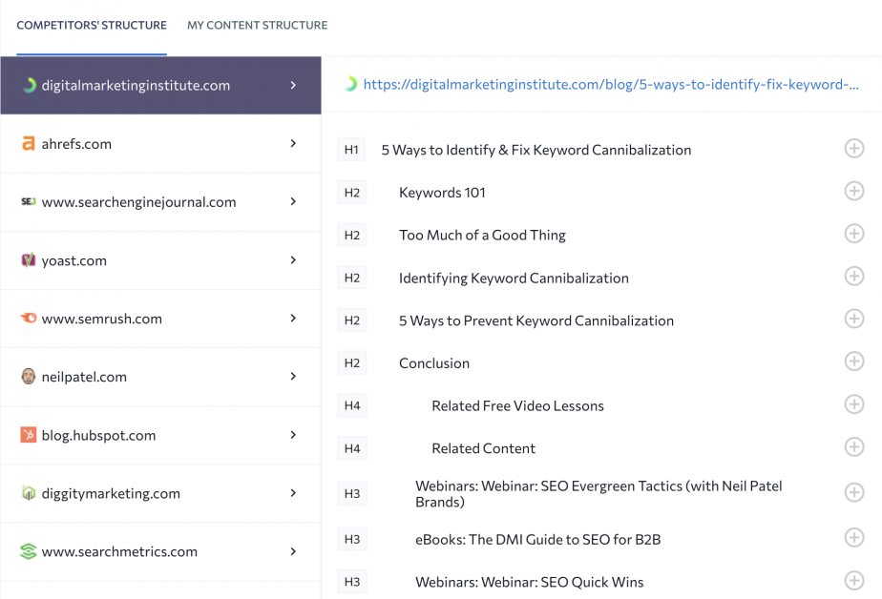
Task: Expand the ahrefs.com content structure
Action: (295, 143)
